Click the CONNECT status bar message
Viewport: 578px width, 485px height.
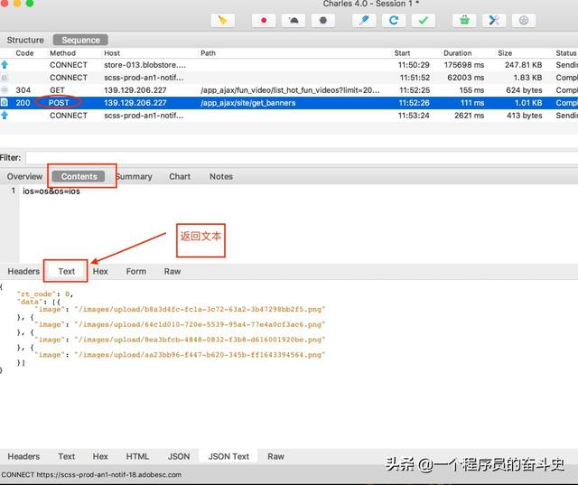pyautogui.click(x=91, y=475)
